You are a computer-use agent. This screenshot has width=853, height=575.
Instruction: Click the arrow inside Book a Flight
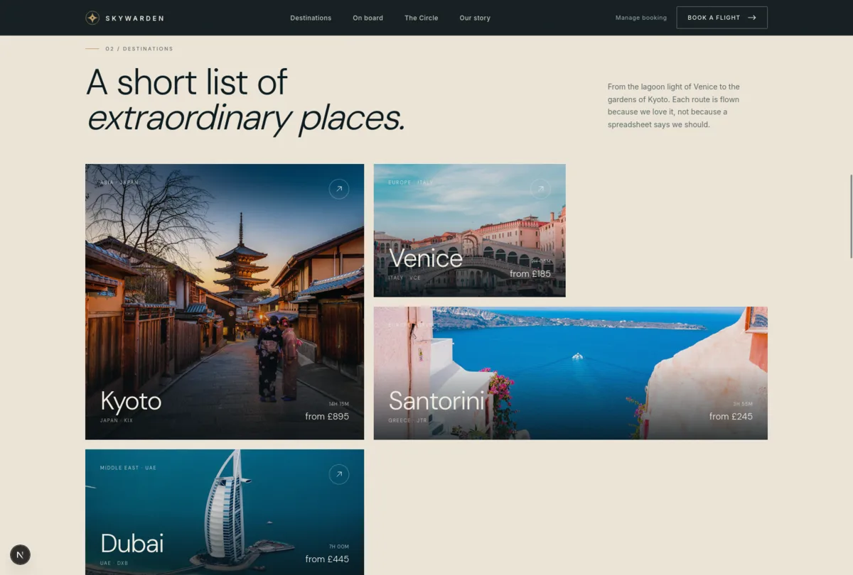pos(752,18)
